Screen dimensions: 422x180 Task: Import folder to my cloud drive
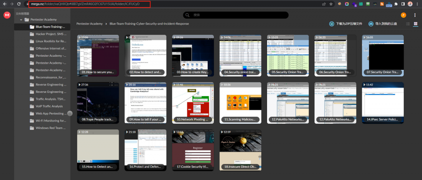pos(383,23)
